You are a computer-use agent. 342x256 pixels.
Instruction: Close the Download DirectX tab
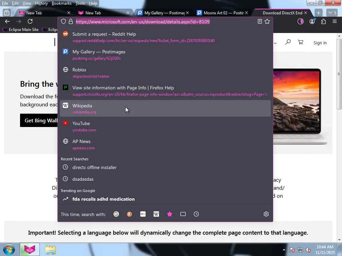pyautogui.click(x=306, y=13)
